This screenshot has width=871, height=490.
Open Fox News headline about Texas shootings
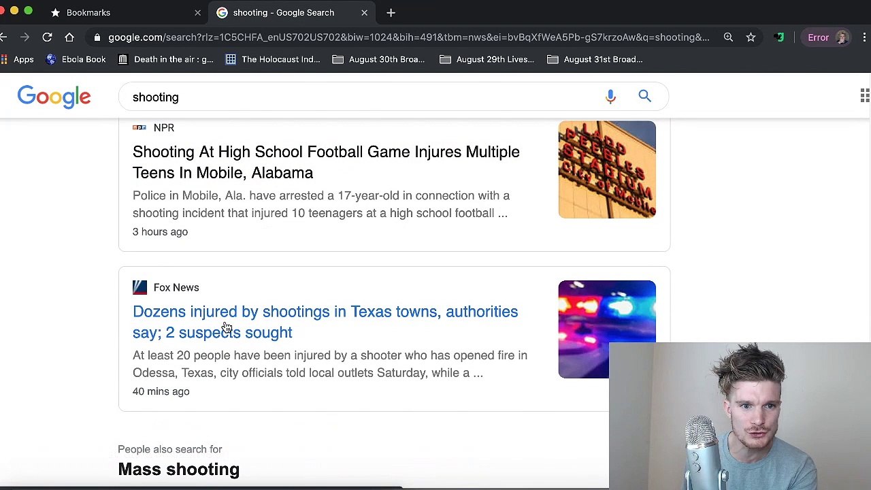point(325,322)
